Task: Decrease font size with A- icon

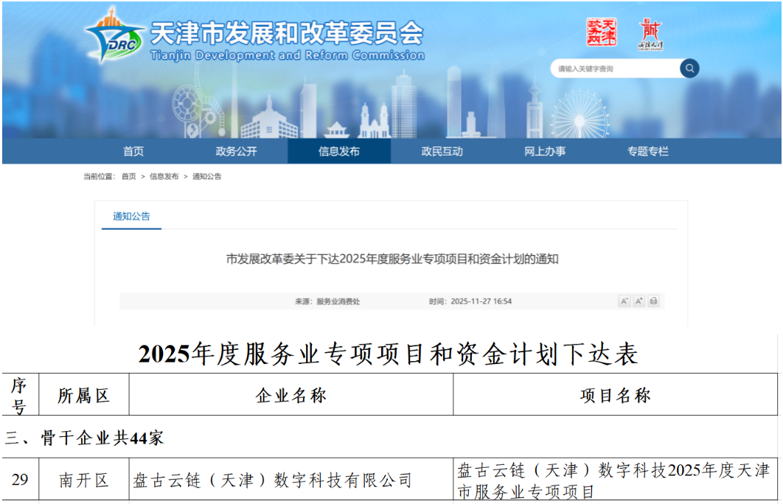Action: (x=624, y=301)
